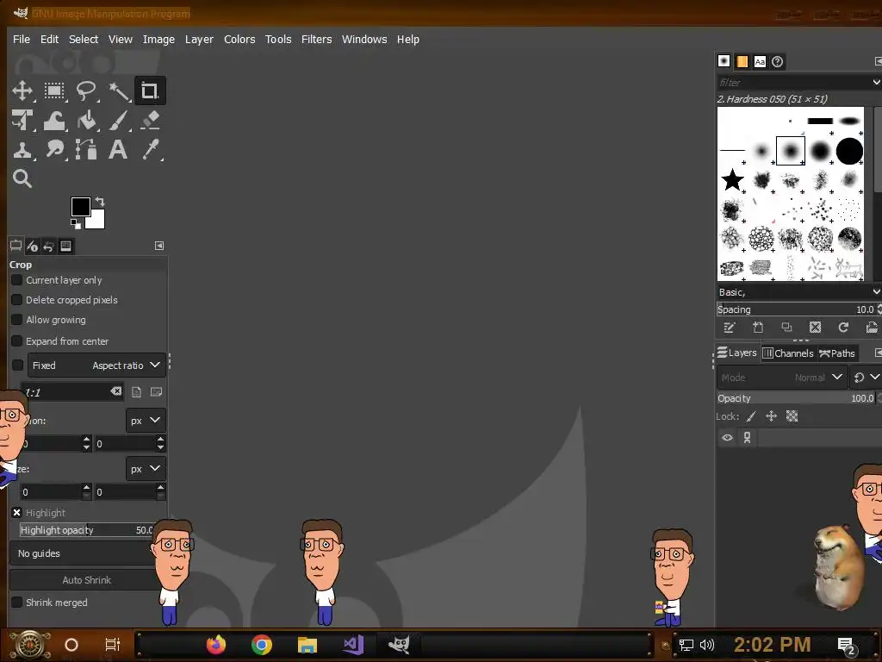Select the Text tool
Screen dimensions: 882x662
pyautogui.click(x=117, y=150)
